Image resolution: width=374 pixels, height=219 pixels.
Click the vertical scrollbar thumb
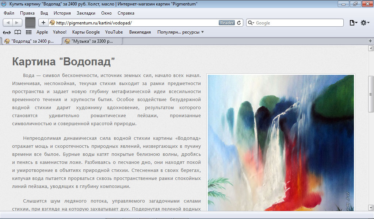371,94
